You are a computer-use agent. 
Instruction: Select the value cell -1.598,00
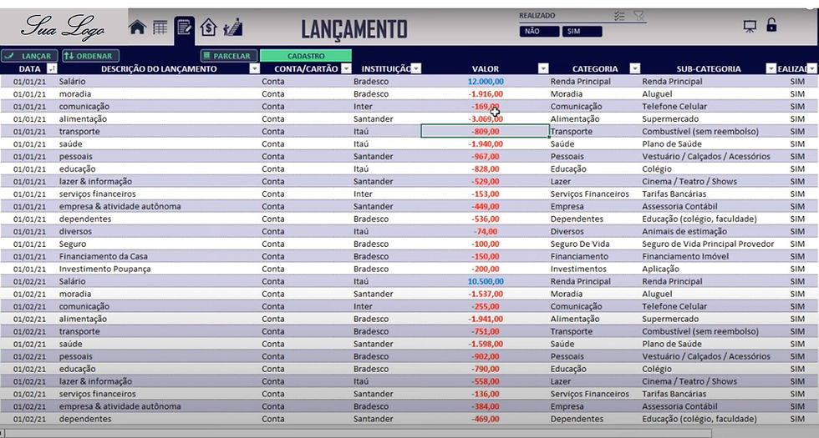(485, 344)
